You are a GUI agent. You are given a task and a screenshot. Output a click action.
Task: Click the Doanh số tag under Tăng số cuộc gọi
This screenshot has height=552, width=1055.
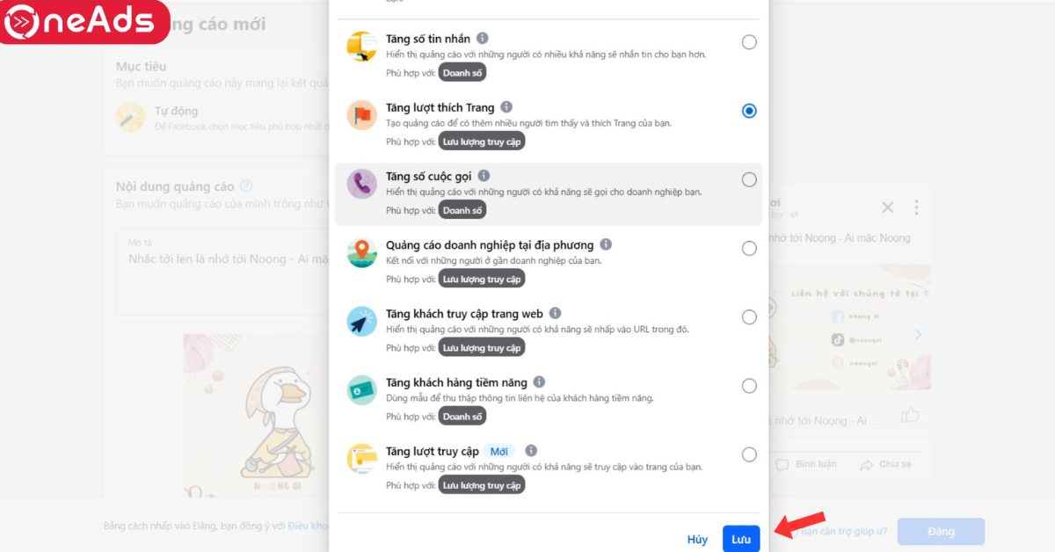click(462, 210)
